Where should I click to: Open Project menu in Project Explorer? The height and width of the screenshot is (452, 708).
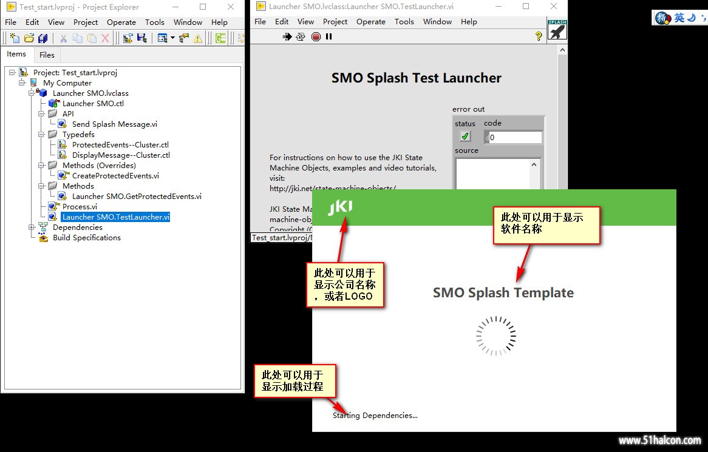[x=86, y=22]
